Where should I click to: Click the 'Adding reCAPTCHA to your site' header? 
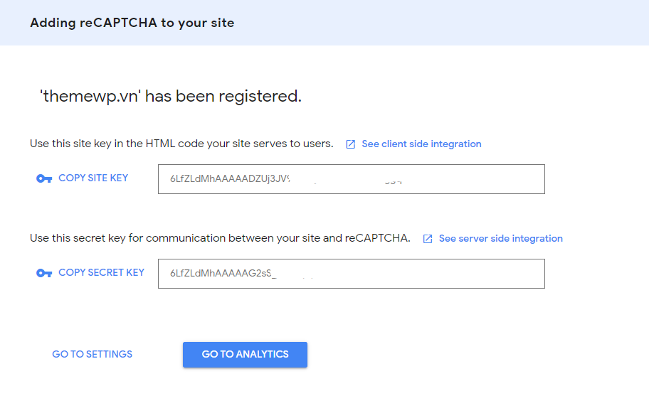(x=132, y=23)
